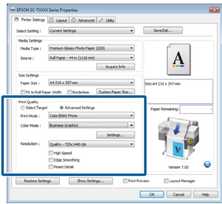222x204 pixels.
Task: Open the Color Mode dropdown
Action: (91, 125)
